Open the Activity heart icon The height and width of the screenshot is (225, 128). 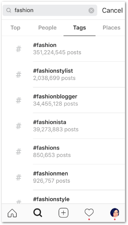point(89,213)
